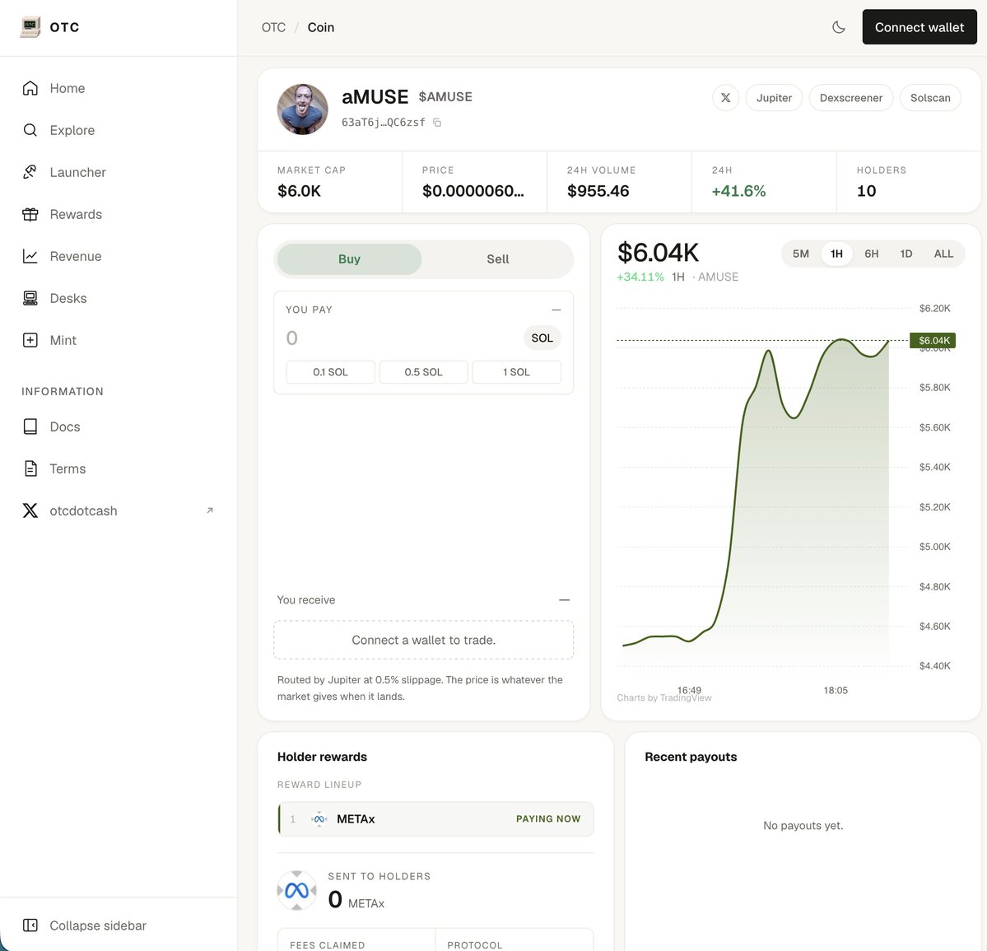Click the X logo beside otcdotcash

click(30, 510)
